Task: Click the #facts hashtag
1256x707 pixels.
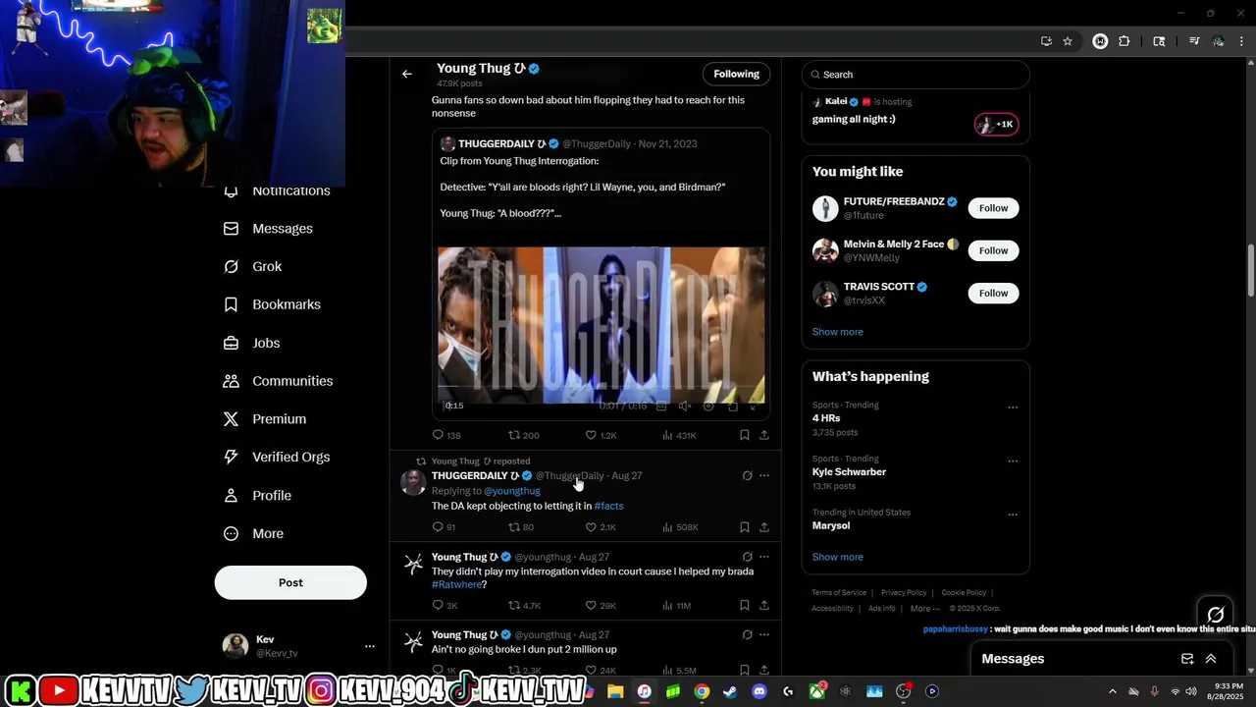Action: (608, 506)
